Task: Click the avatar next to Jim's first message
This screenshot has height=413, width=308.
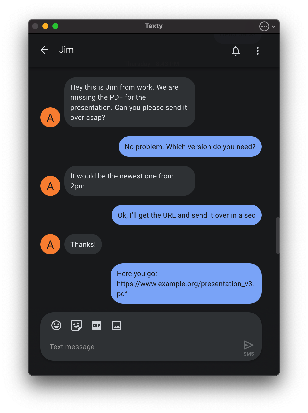Action: pos(50,117)
